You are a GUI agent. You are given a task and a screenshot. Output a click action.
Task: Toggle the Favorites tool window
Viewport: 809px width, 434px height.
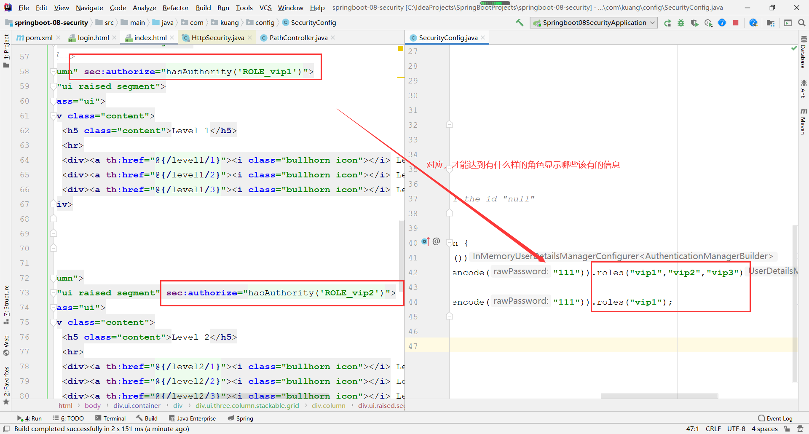pyautogui.click(x=6, y=386)
